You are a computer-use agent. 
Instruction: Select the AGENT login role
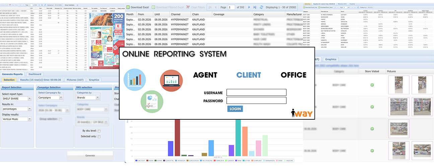point(205,75)
